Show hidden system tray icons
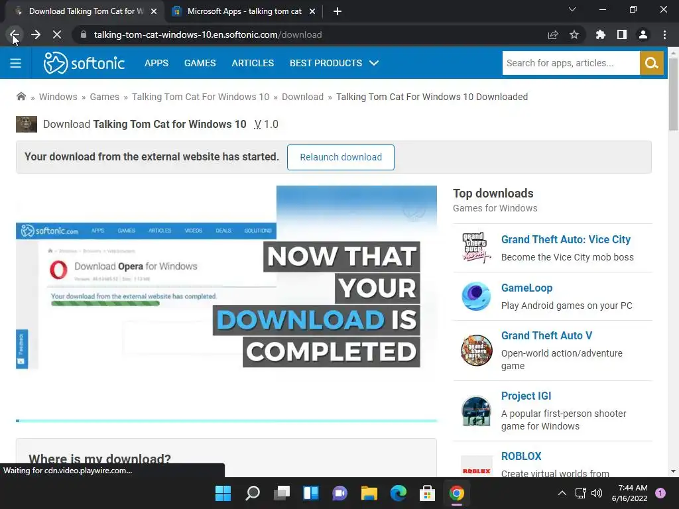The width and height of the screenshot is (679, 509). [x=562, y=493]
